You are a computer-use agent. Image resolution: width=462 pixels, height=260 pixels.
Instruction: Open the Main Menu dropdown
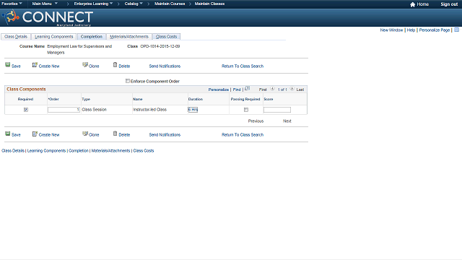click(45, 4)
